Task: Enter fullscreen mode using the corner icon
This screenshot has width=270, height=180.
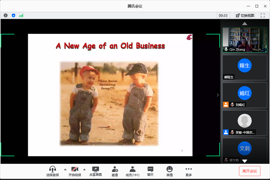Action: coord(263,15)
